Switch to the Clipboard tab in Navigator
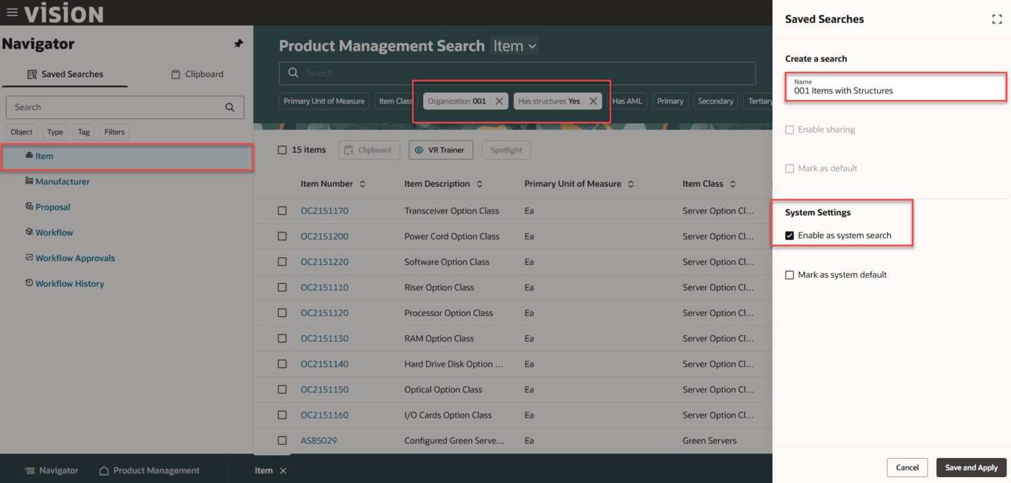This screenshot has height=483, width=1011. [197, 74]
